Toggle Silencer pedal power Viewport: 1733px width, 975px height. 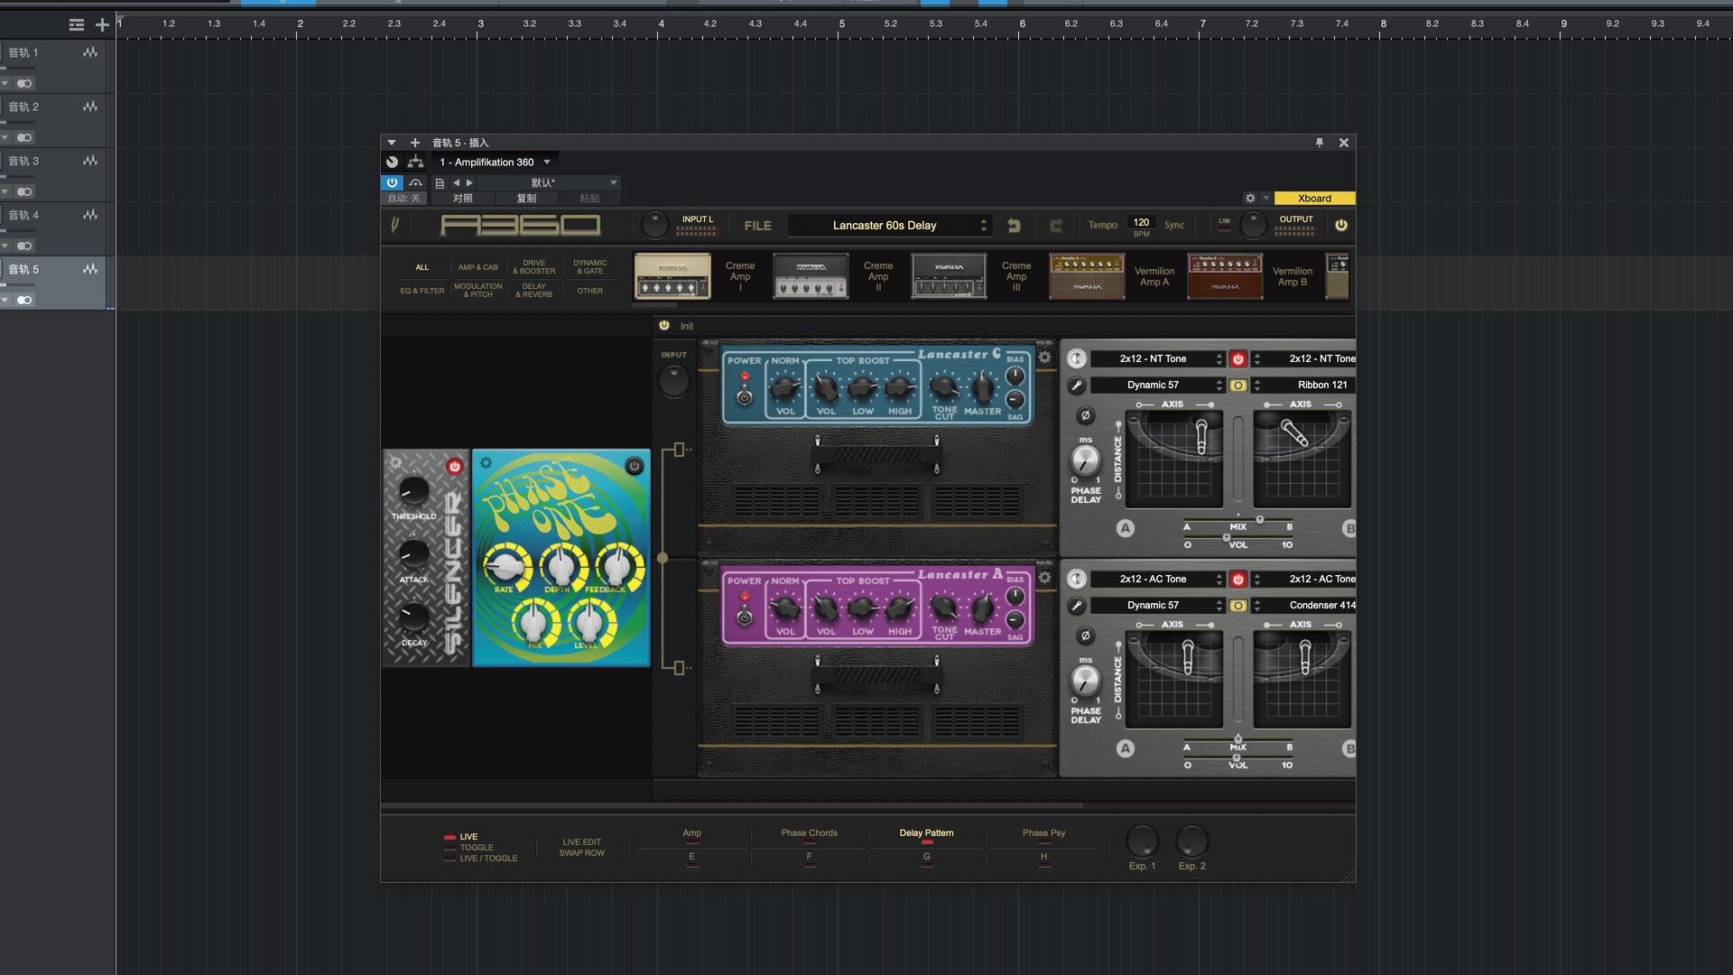(x=455, y=467)
